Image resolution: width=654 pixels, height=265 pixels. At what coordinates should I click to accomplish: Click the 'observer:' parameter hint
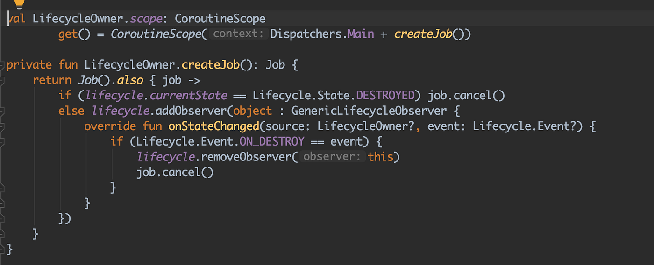[332, 157]
